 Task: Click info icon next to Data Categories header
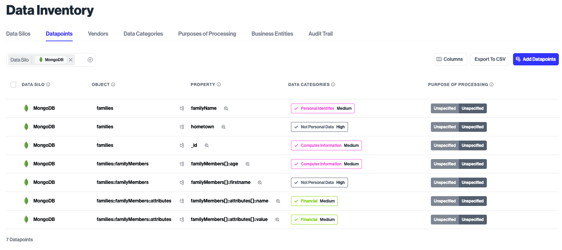[x=333, y=85]
